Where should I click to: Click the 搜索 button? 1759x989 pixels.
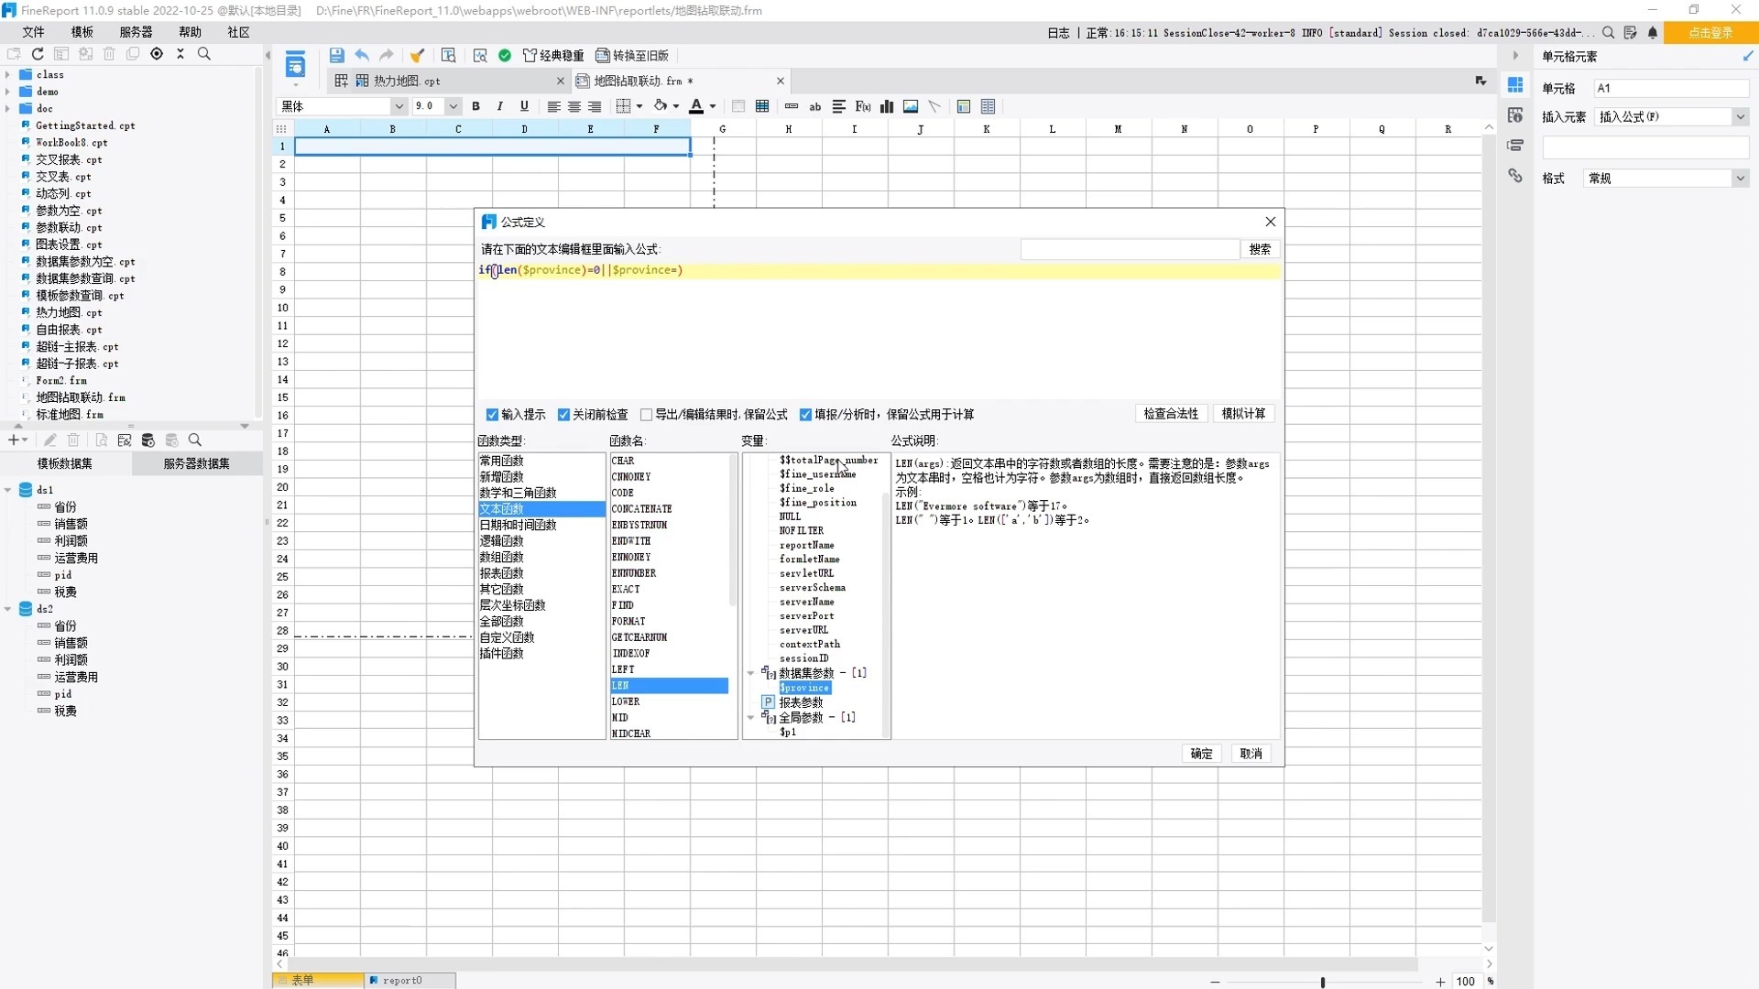[x=1260, y=249]
